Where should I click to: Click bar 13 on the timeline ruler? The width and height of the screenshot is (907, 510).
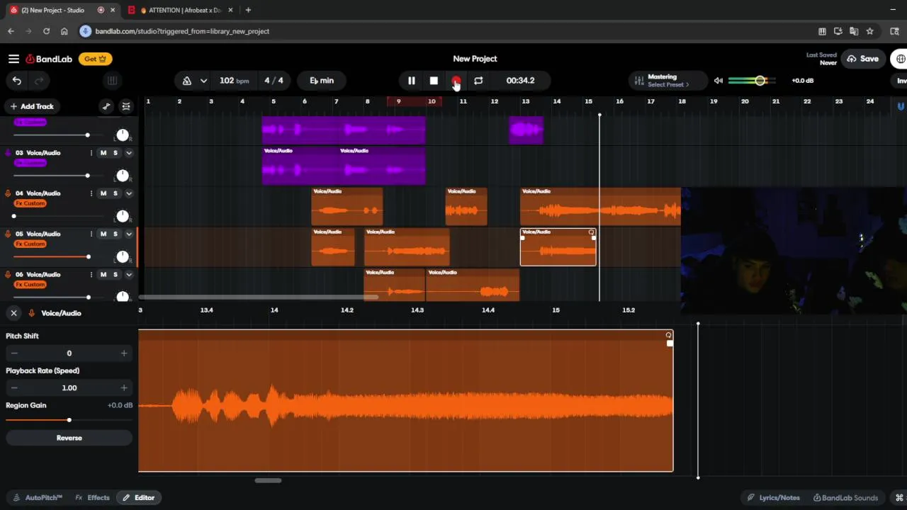pyautogui.click(x=526, y=101)
